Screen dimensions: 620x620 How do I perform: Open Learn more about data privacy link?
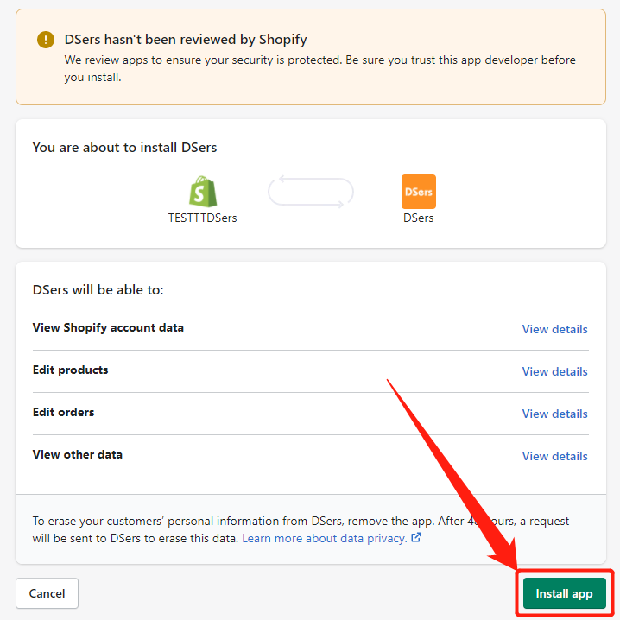tap(324, 538)
